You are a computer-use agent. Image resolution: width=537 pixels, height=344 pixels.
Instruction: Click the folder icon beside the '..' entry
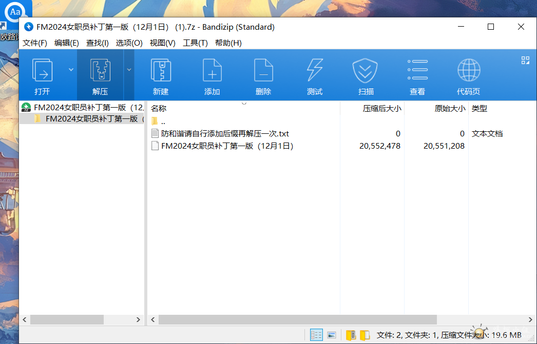155,121
